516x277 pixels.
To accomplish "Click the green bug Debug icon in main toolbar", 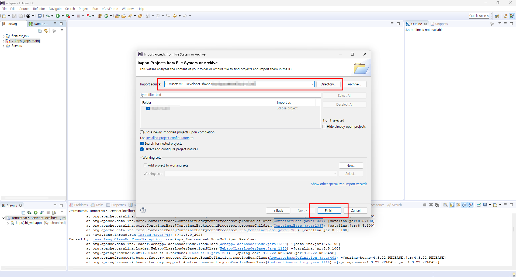I will [47, 16].
